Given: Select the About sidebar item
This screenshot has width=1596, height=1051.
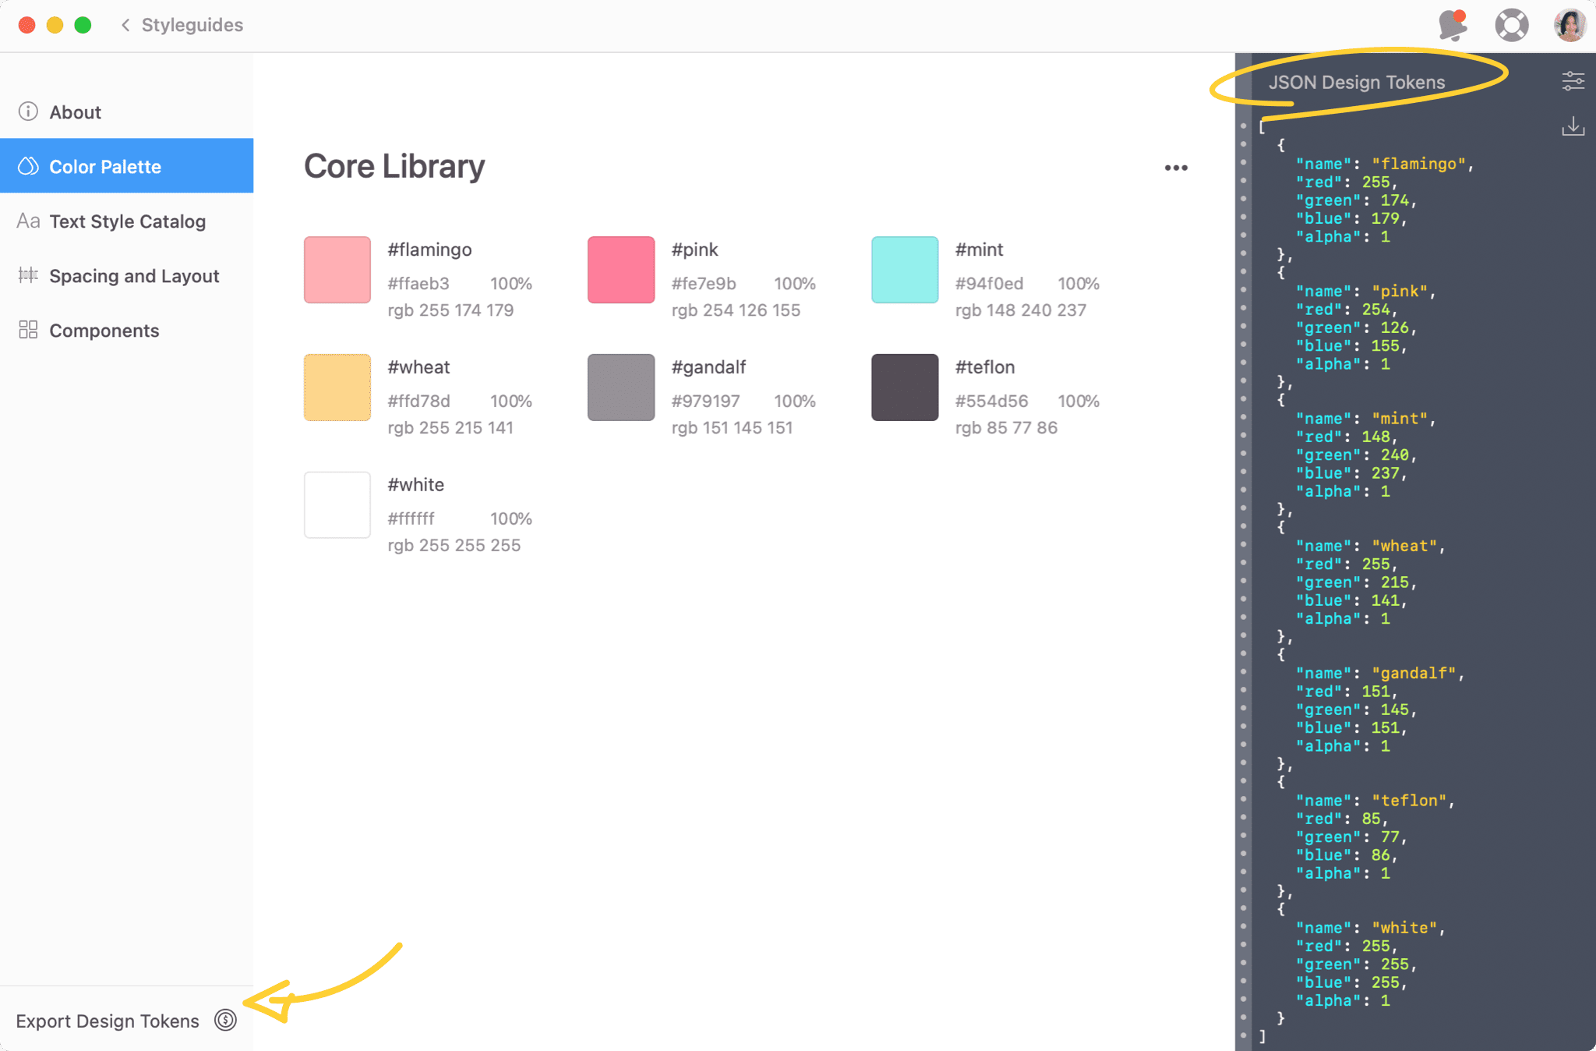Looking at the screenshot, I should tap(75, 111).
